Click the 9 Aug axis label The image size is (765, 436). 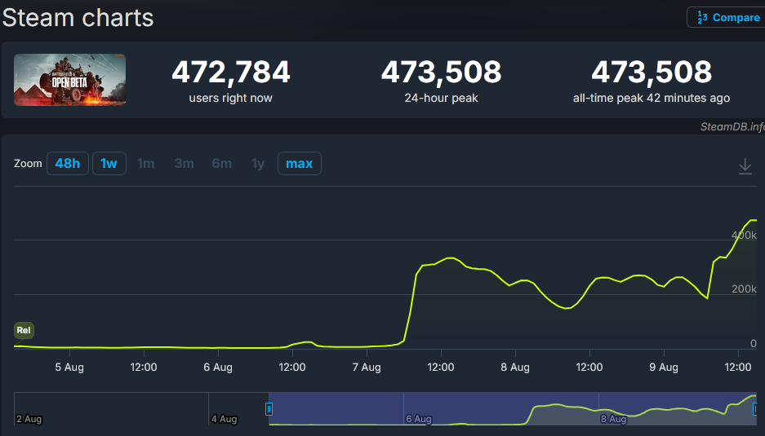click(x=664, y=368)
